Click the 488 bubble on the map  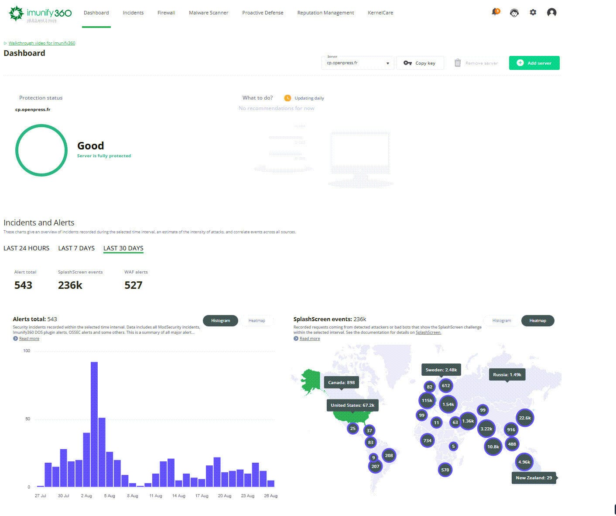(x=512, y=444)
